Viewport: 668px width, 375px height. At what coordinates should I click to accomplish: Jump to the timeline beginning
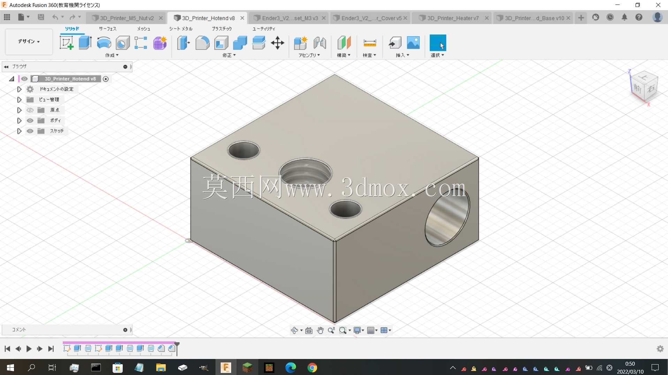click(7, 349)
